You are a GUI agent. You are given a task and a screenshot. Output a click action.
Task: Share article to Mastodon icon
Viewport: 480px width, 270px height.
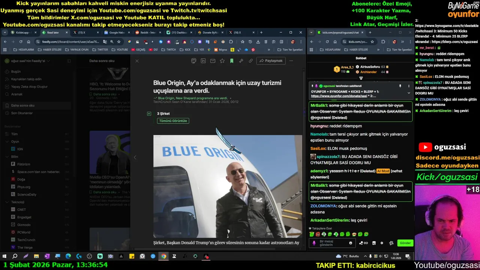tap(193, 61)
